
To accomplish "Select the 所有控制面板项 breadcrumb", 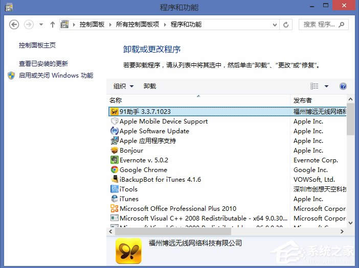I will (x=138, y=25).
